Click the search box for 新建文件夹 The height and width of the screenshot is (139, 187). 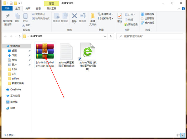click(x=150, y=36)
